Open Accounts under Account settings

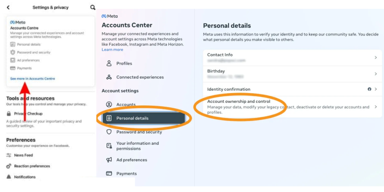126,105
